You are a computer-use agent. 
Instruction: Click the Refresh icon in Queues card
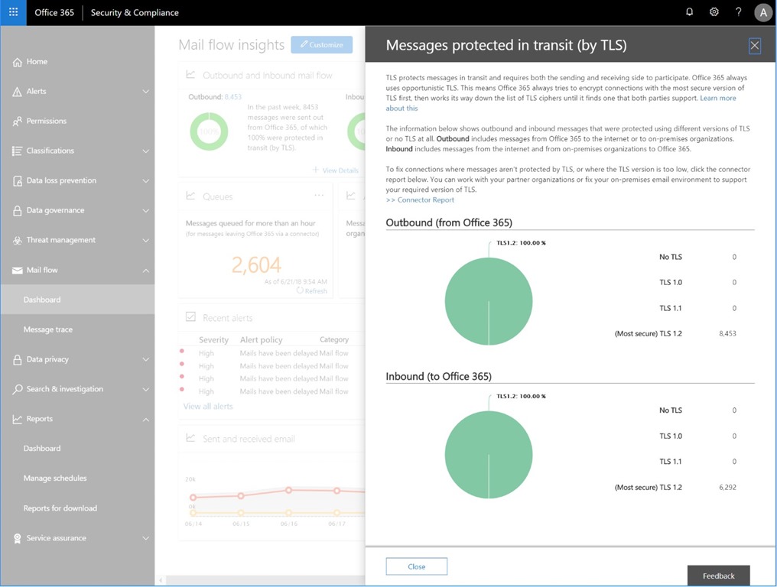[x=300, y=290]
